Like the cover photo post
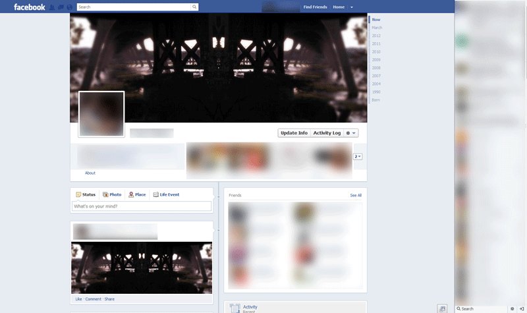The width and height of the screenshot is (527, 313). point(78,299)
